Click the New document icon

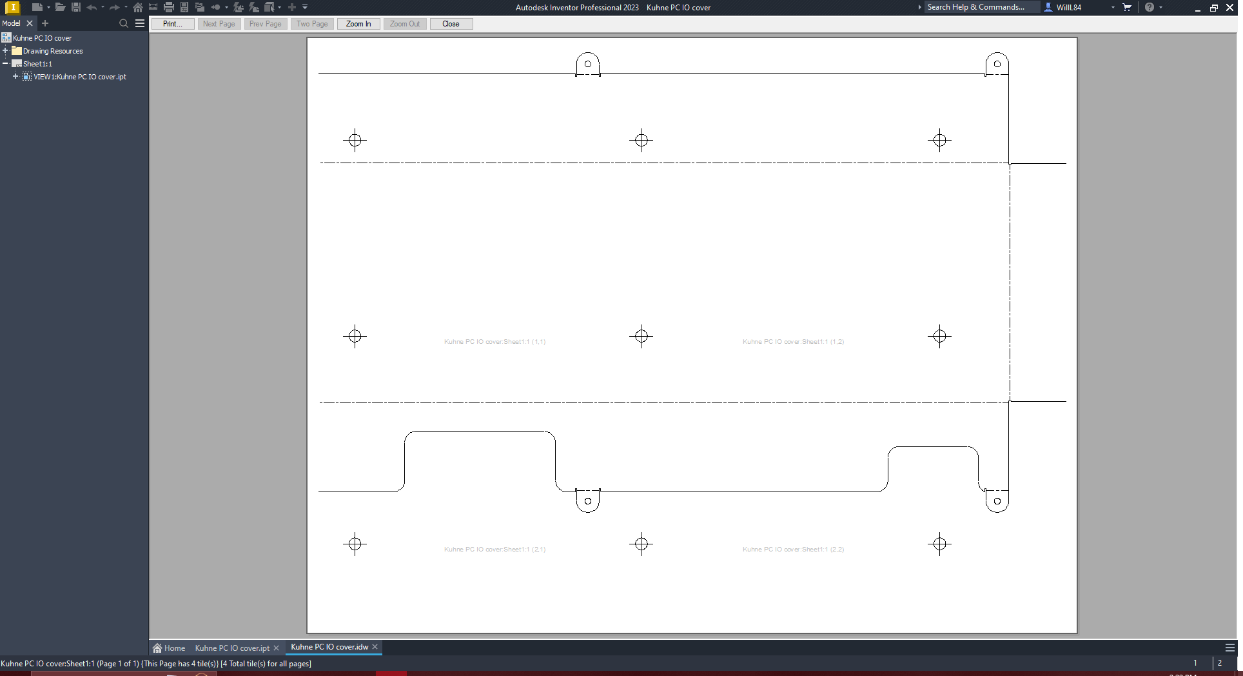pyautogui.click(x=37, y=7)
